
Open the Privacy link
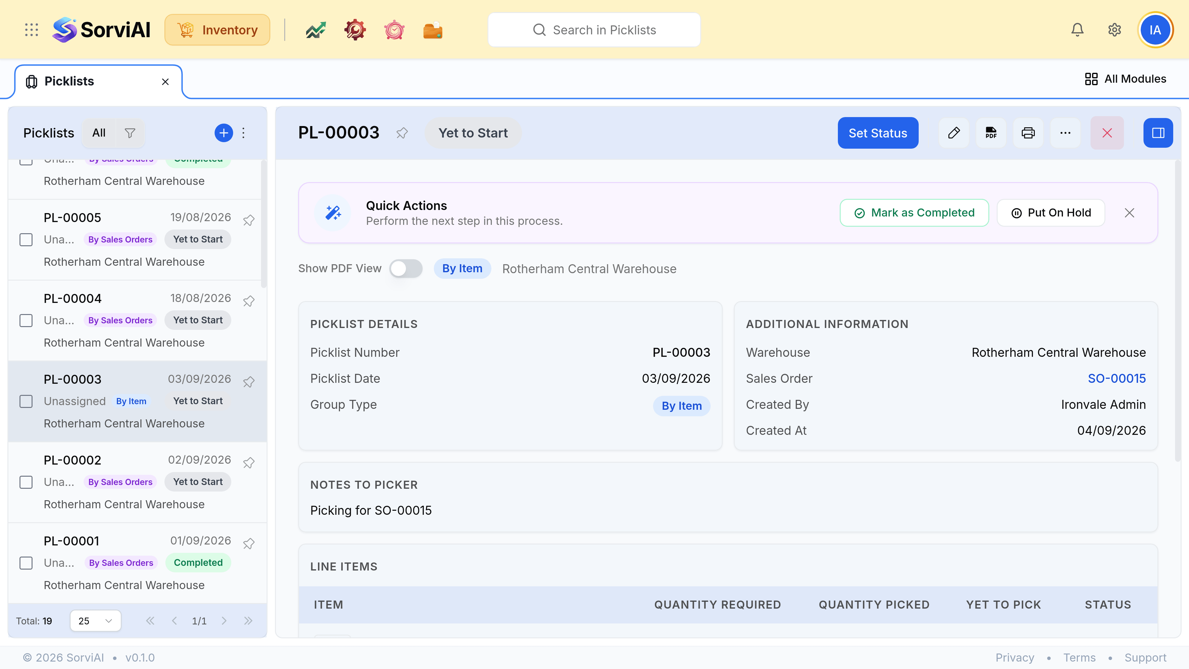click(1015, 658)
